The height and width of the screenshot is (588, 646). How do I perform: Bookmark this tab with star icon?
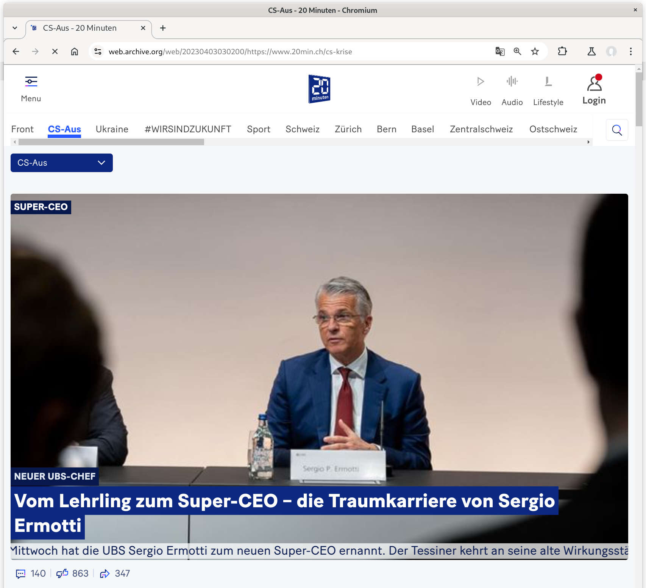[535, 52]
